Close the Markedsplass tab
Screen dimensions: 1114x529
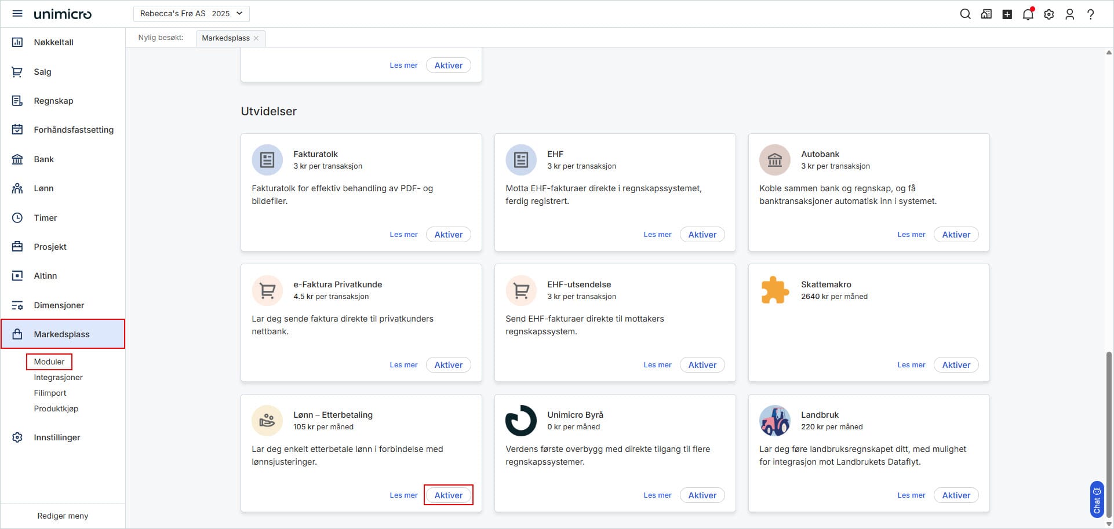(256, 38)
